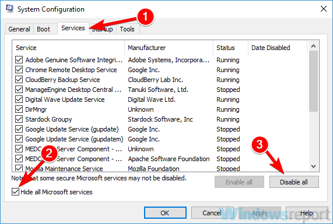Click the scrollbar down arrow in services list
Image resolution: width=333 pixels, height=224 pixels.
(x=313, y=166)
